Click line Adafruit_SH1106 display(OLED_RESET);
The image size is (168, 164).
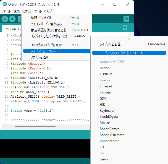pos(45,97)
